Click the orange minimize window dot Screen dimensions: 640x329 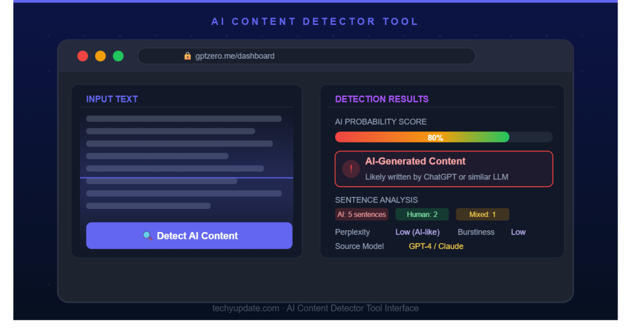[101, 56]
